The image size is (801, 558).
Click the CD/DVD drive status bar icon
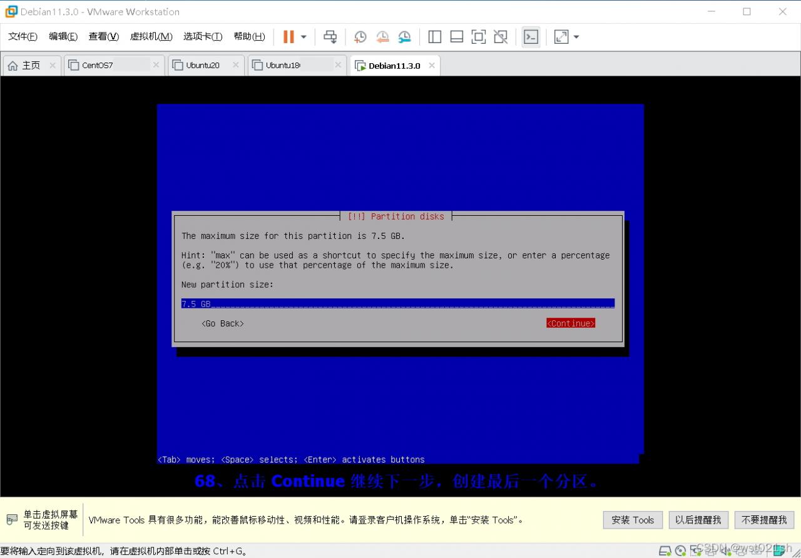[680, 551]
